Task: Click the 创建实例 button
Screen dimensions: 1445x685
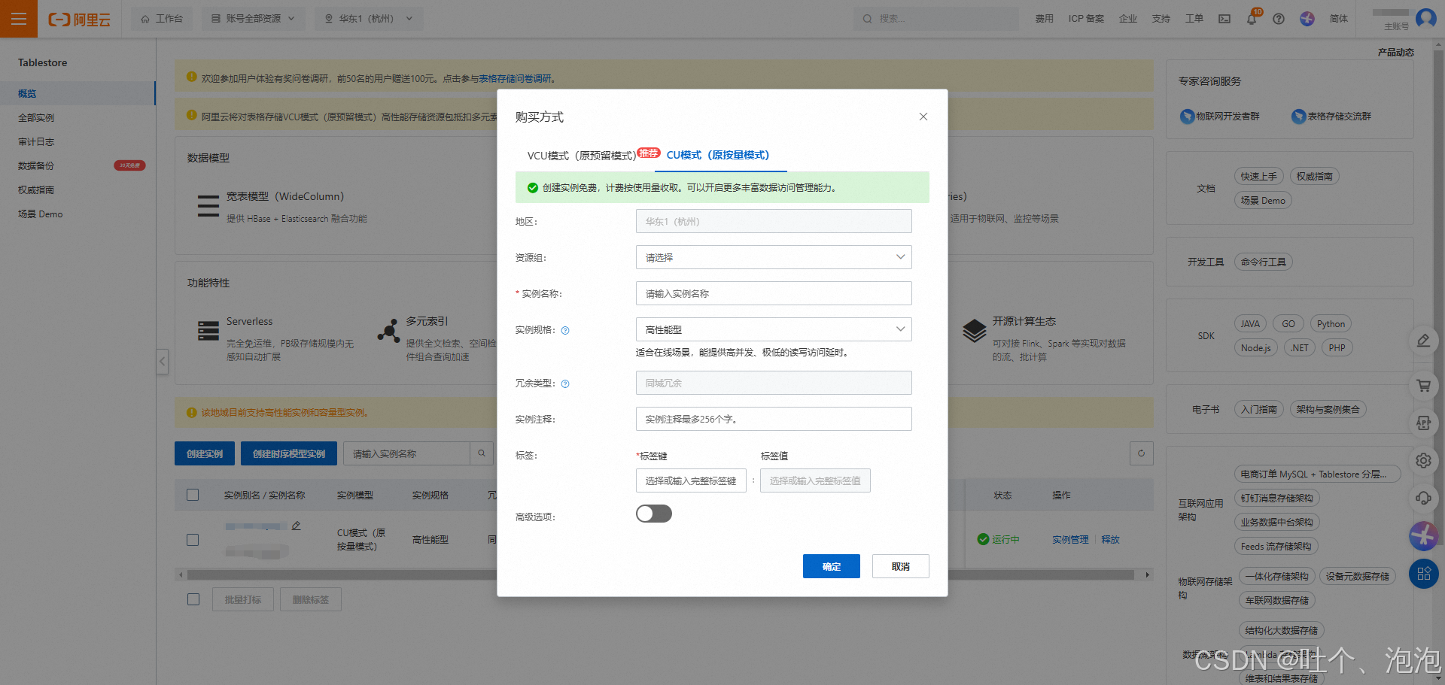Action: pos(204,453)
